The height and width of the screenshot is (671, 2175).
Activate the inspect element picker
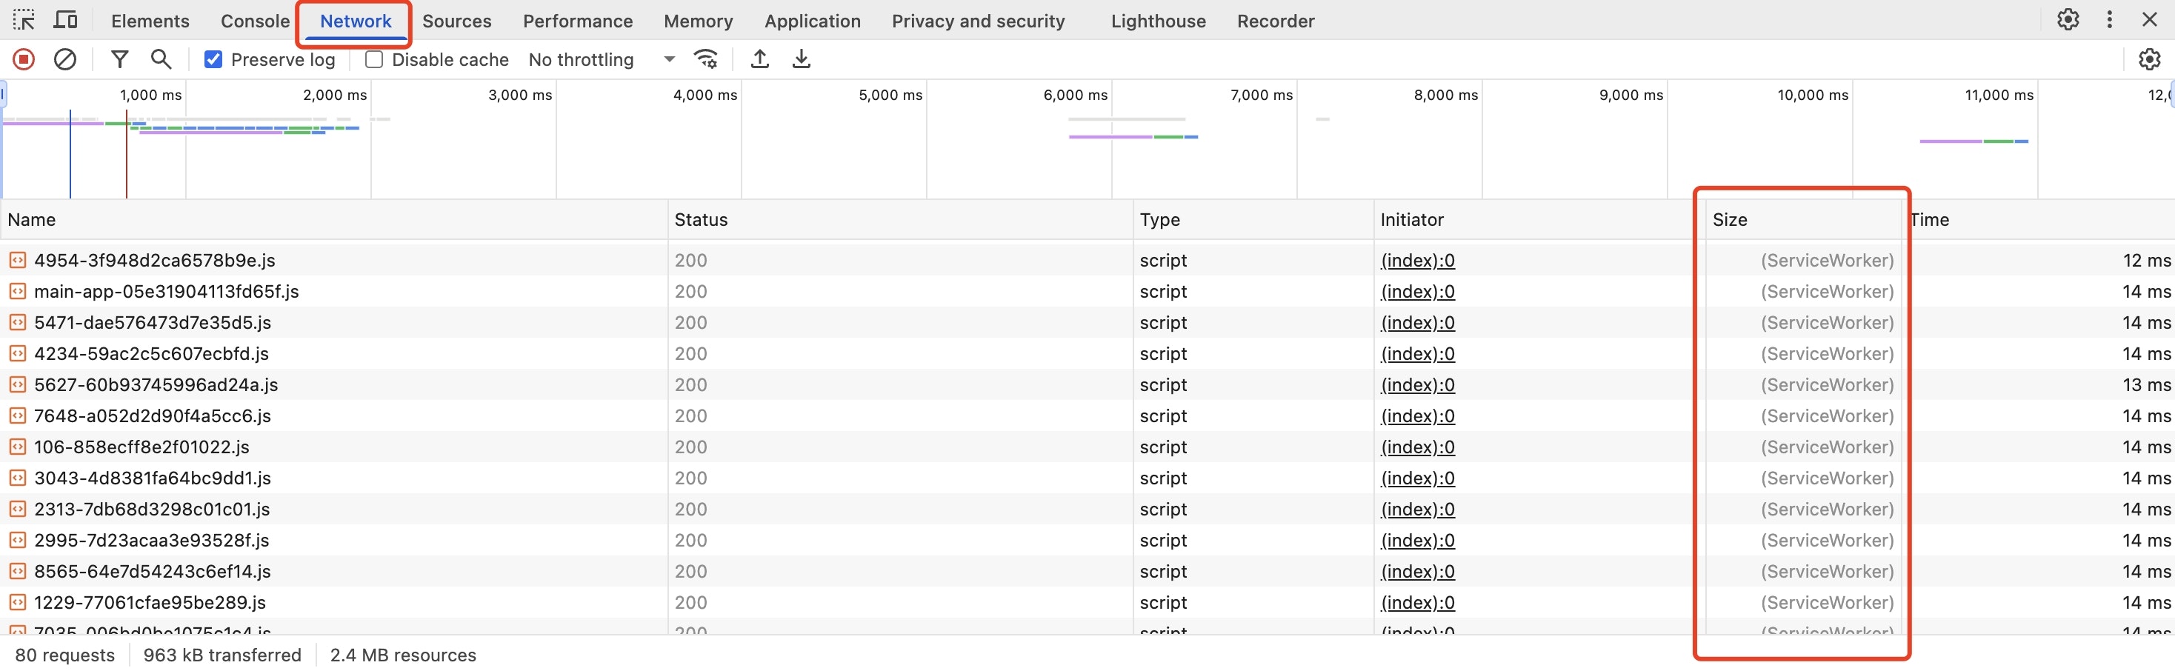pos(24,20)
